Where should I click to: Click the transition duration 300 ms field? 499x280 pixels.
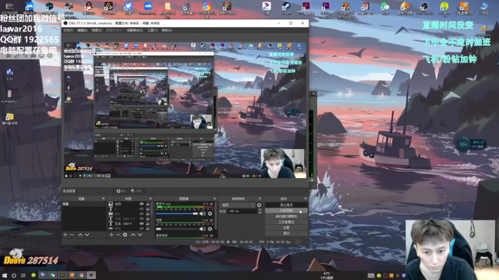[243, 211]
